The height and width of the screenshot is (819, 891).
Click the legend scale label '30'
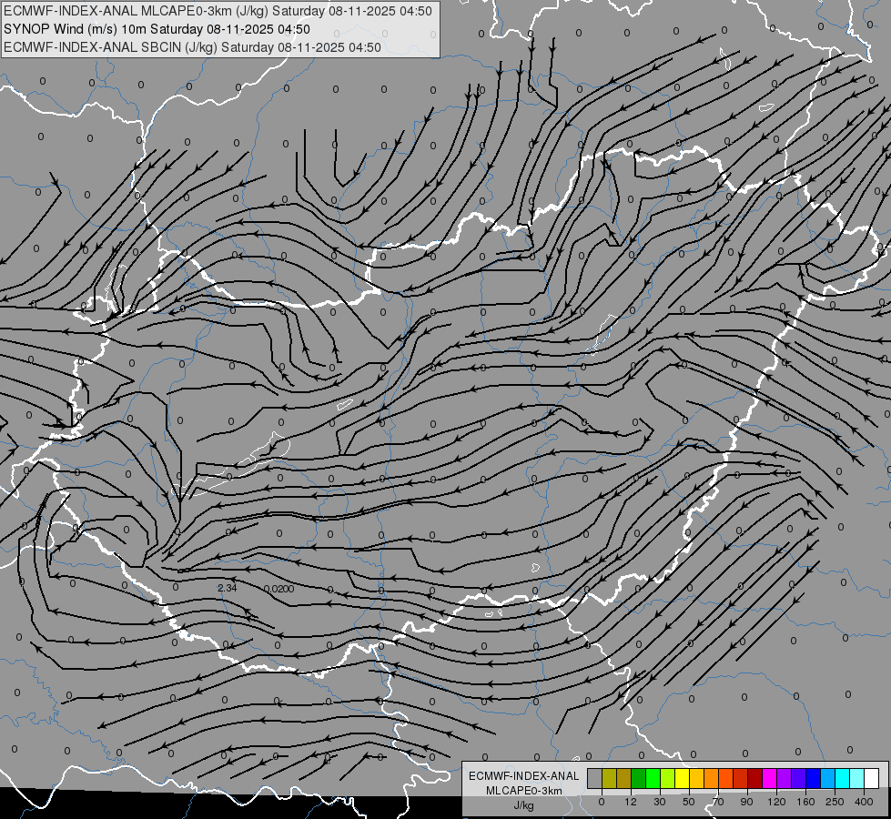click(x=660, y=802)
